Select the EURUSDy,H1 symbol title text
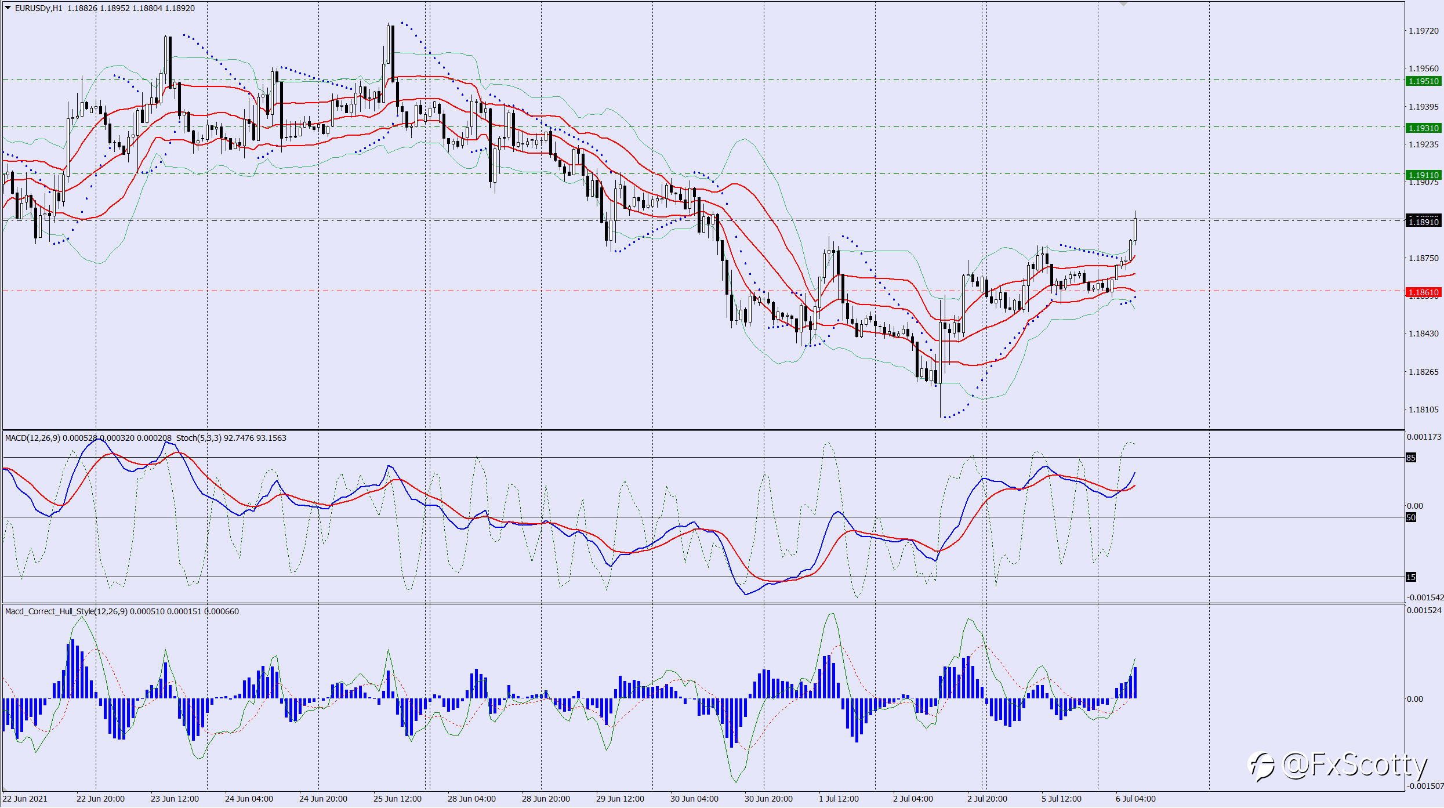Viewport: 1444px width, 808px height. coord(38,8)
